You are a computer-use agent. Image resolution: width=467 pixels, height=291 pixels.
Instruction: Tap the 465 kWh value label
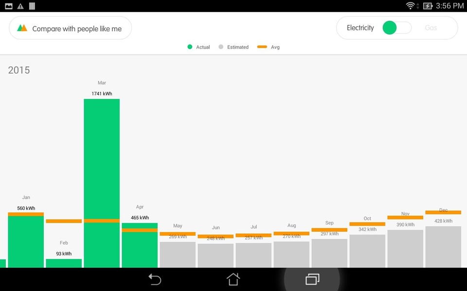[x=140, y=218]
